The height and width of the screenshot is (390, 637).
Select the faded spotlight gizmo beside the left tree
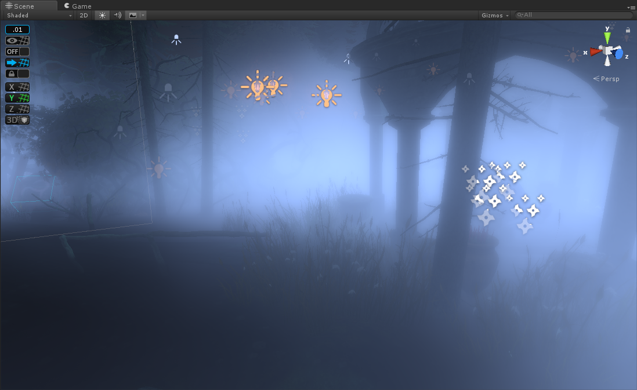click(168, 92)
